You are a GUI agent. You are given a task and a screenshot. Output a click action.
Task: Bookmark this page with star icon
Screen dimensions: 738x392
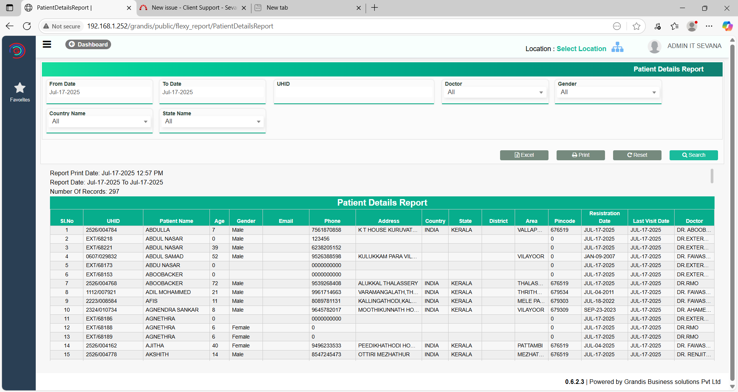coord(637,26)
